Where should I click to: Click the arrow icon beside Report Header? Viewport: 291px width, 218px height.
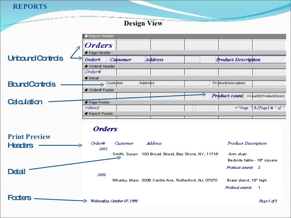86,36
